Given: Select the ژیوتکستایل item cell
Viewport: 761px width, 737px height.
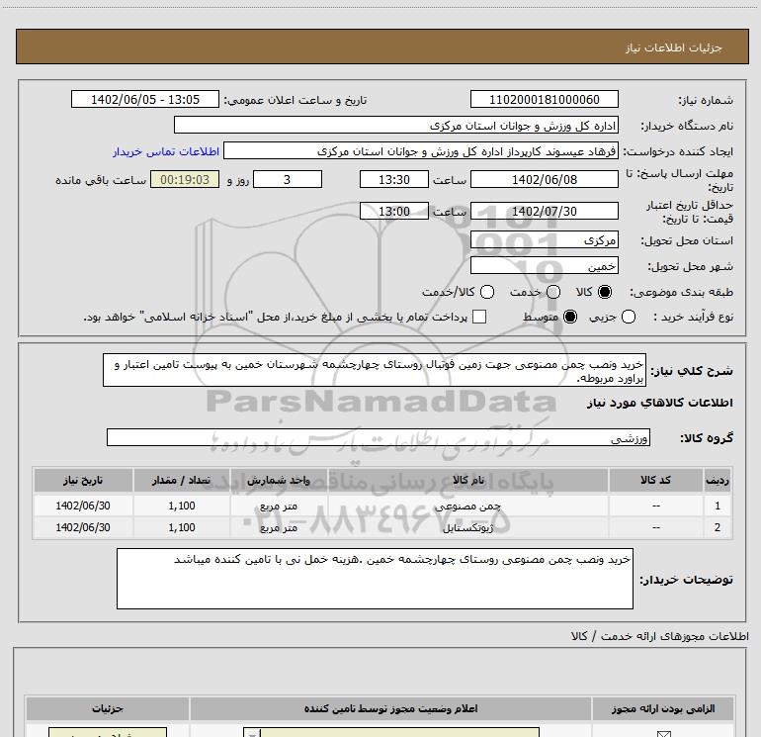Looking at the screenshot, I should tap(467, 527).
